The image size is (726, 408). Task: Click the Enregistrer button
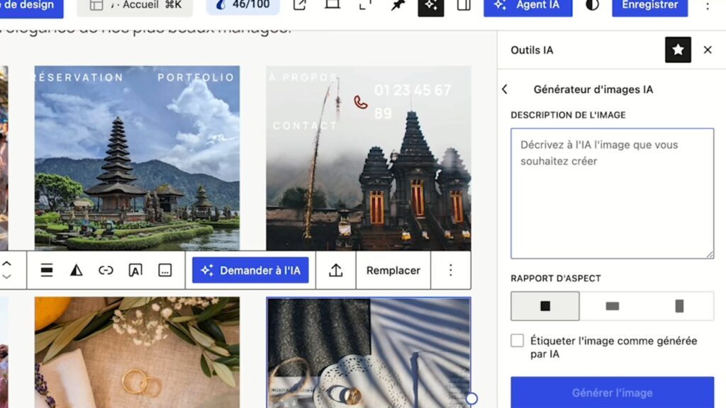[649, 6]
